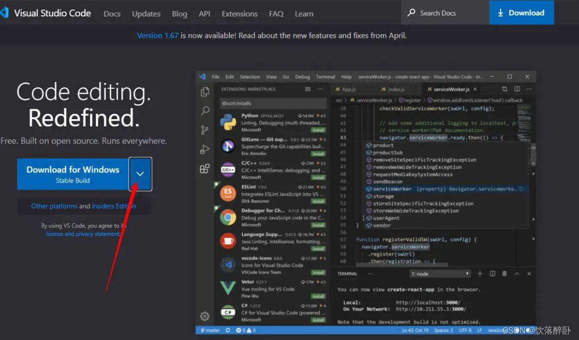Open the Explorer icon in the activity bar
The image size is (579, 340).
205,92
